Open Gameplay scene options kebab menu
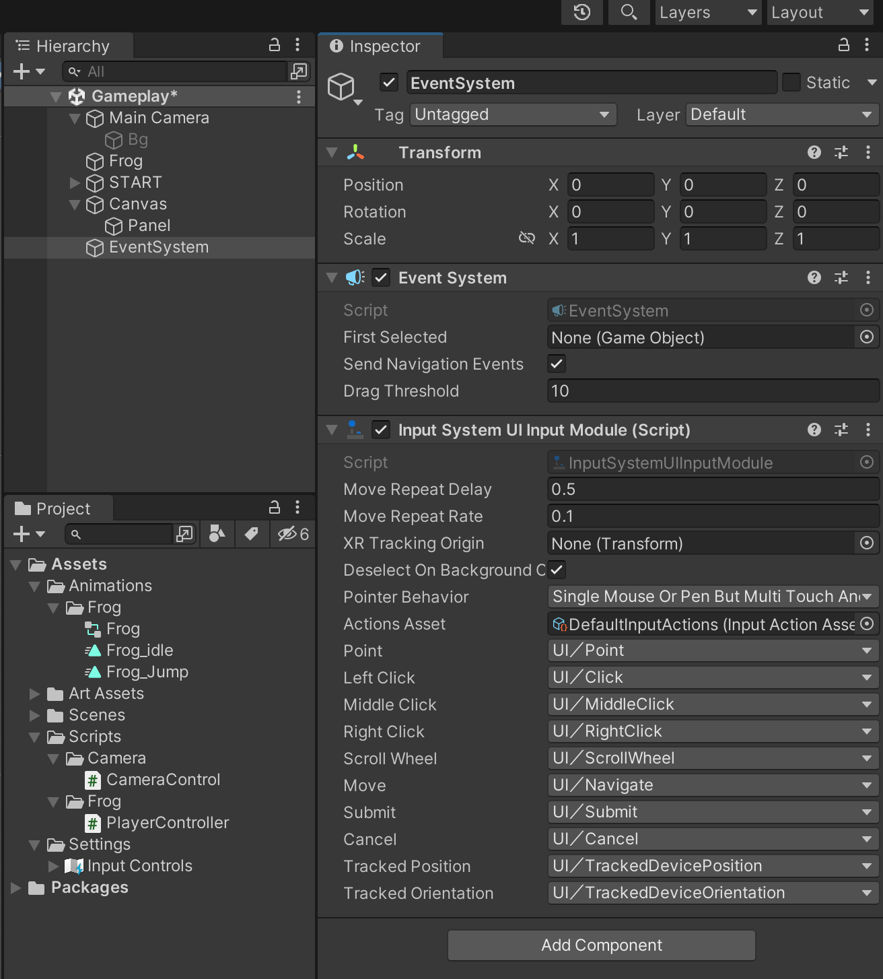The height and width of the screenshot is (979, 883). point(299,97)
